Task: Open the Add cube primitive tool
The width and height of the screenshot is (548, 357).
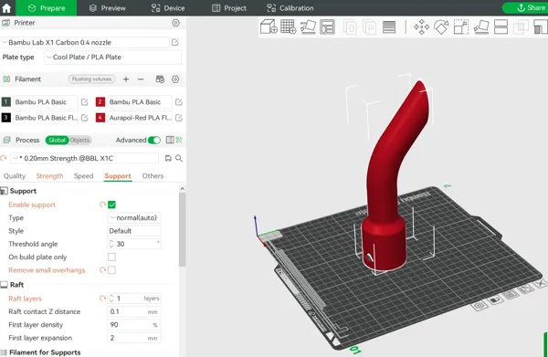Action: (x=269, y=26)
